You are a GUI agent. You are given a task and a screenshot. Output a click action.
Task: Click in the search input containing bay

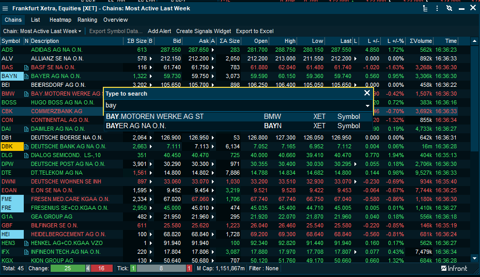pyautogui.click(x=233, y=105)
